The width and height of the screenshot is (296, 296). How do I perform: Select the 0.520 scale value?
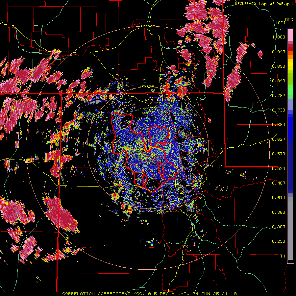point(279,169)
